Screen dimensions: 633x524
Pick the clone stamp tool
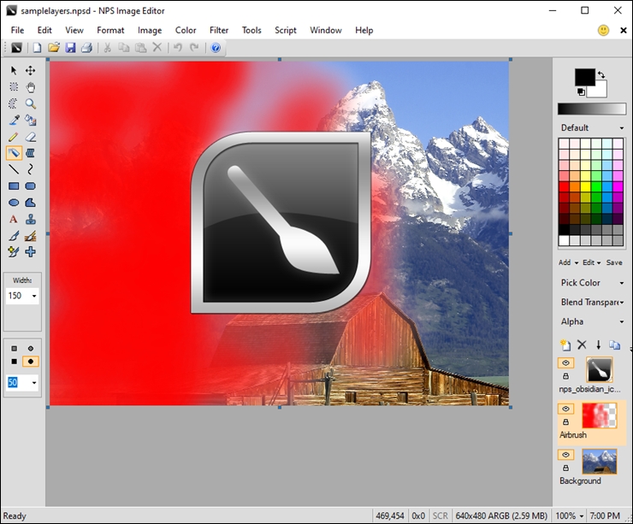tap(30, 219)
